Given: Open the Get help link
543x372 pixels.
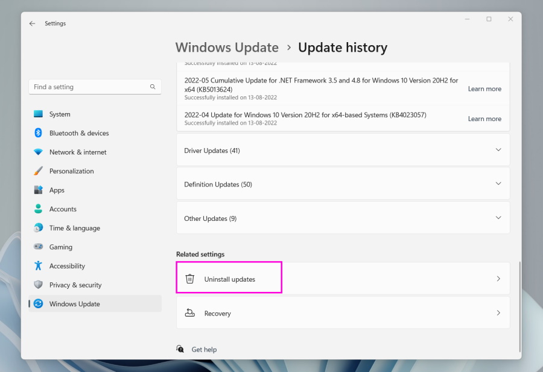Looking at the screenshot, I should point(204,349).
